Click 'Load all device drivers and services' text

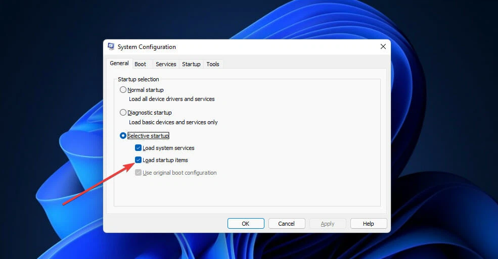(x=171, y=99)
